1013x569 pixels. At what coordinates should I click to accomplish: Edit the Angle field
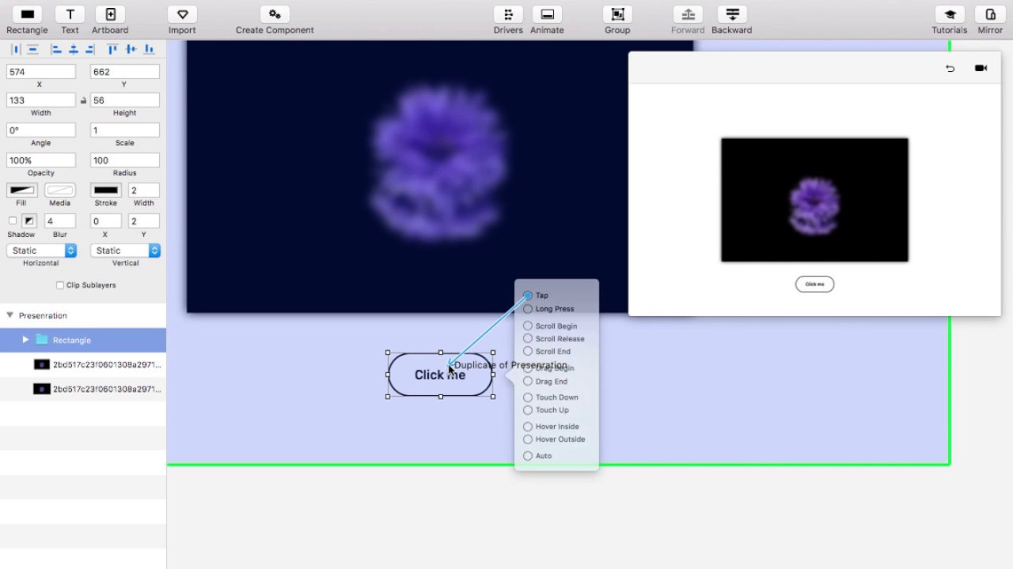[x=41, y=130]
